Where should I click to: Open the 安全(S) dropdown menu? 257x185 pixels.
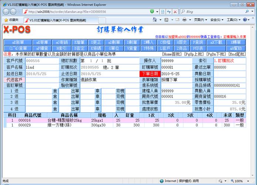[x=216, y=20]
